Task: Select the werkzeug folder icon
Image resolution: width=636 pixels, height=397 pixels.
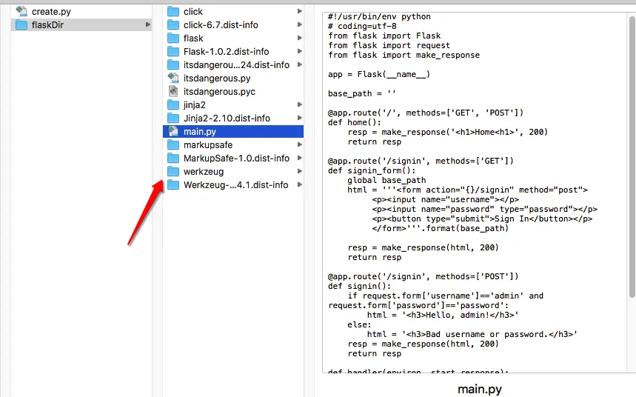Action: [x=173, y=171]
